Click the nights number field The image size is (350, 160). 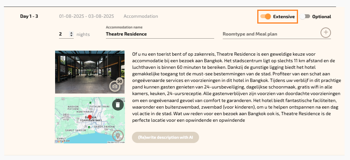click(66, 34)
